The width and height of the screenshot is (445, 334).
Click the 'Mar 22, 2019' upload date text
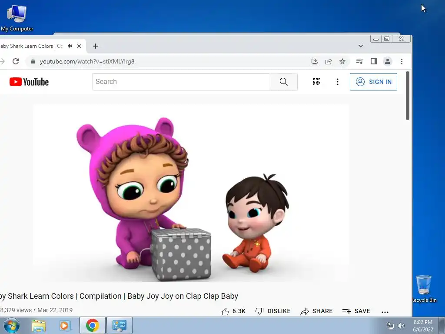[x=55, y=310]
